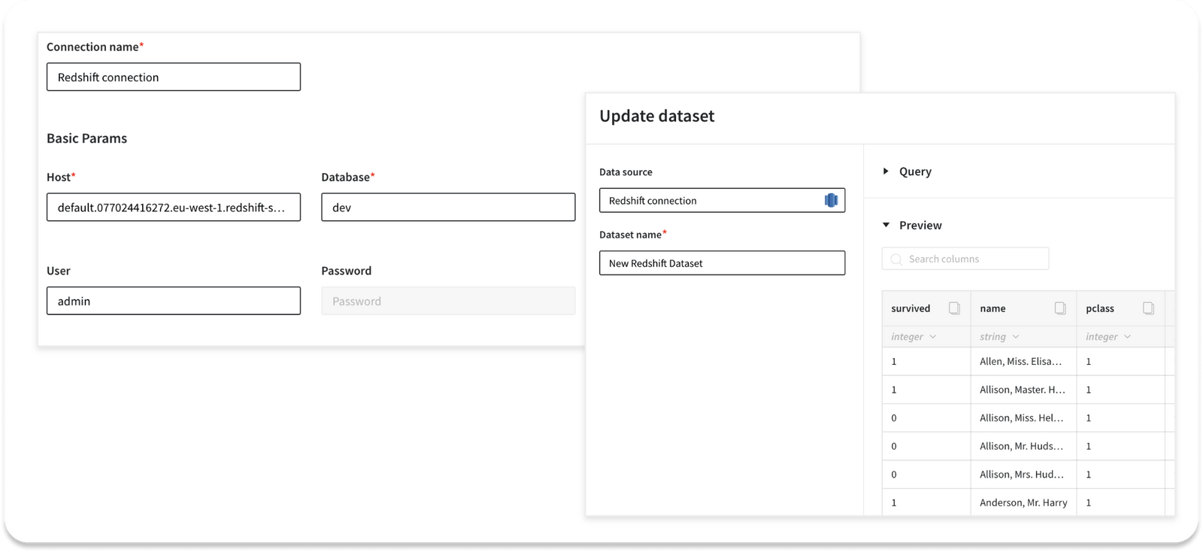
Task: Open the survived integer type dropdown
Action: tap(914, 337)
